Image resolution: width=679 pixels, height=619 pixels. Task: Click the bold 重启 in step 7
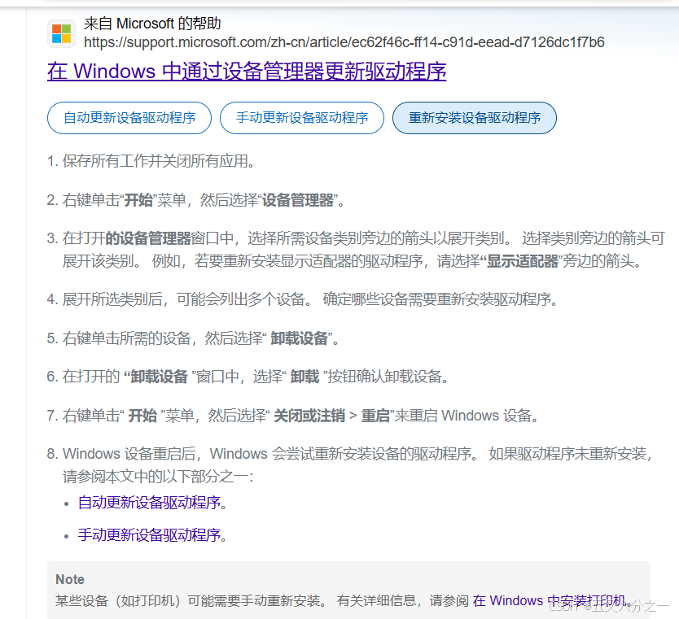tap(375, 416)
